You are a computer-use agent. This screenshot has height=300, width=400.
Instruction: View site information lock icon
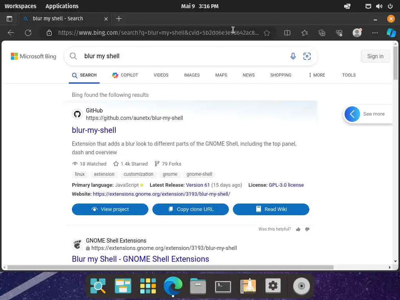49,33
